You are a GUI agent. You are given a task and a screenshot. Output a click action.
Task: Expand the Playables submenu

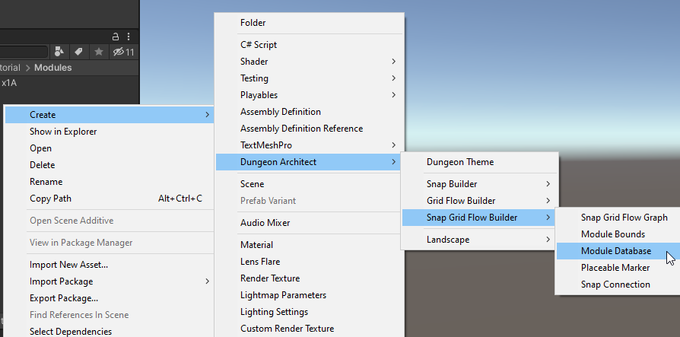[x=310, y=95]
